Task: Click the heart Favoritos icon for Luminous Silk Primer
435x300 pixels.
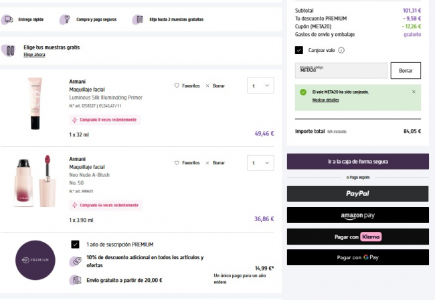Action: point(177,86)
